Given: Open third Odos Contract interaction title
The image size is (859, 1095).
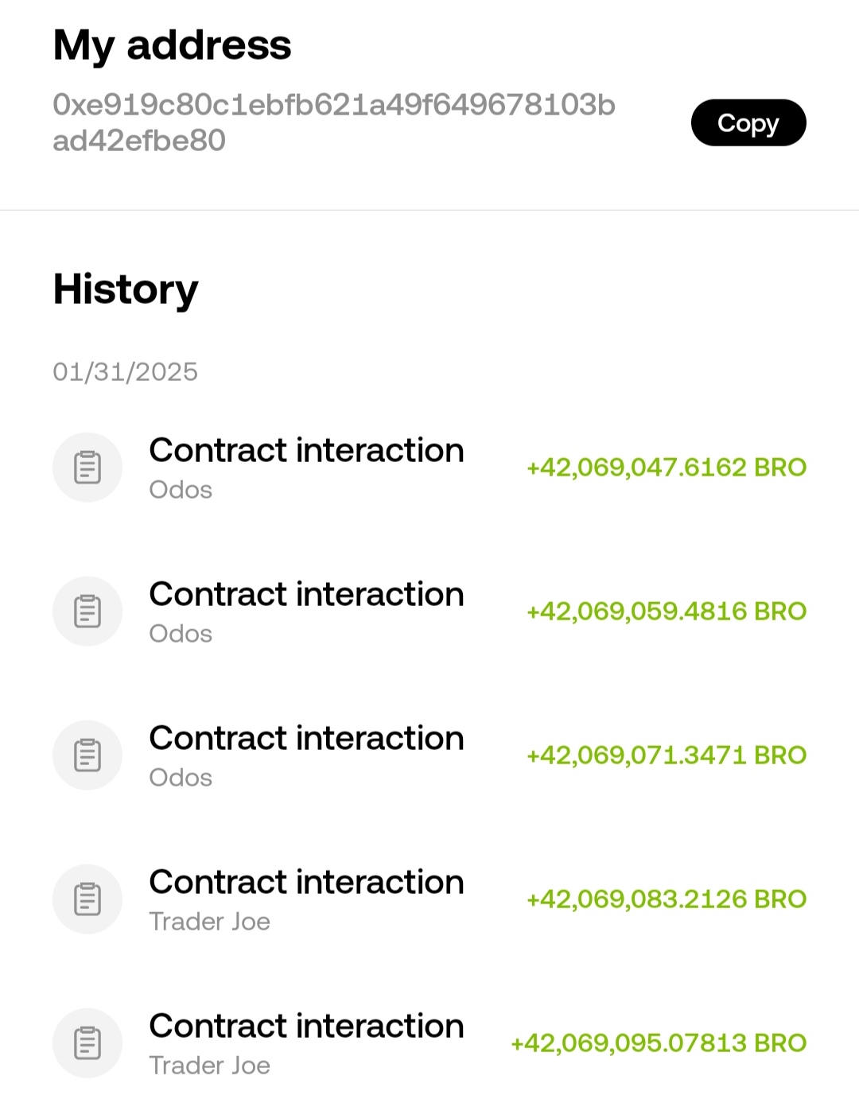Looking at the screenshot, I should click(x=306, y=739).
